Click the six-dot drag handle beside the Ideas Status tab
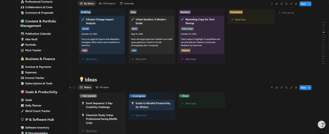The image size is (329, 134). [x=74, y=88]
